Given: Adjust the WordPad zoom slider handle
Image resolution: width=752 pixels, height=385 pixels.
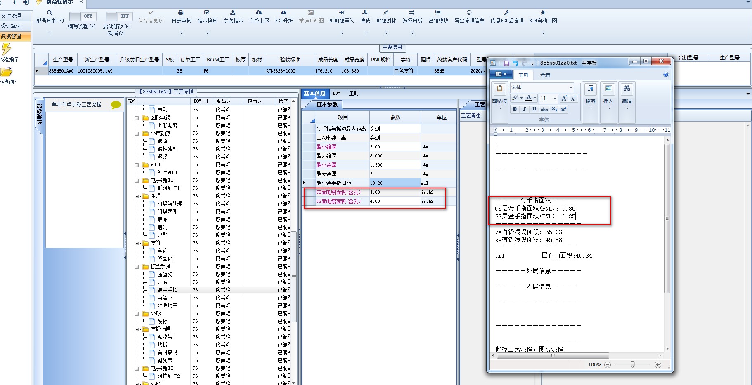Looking at the screenshot, I should 632,364.
